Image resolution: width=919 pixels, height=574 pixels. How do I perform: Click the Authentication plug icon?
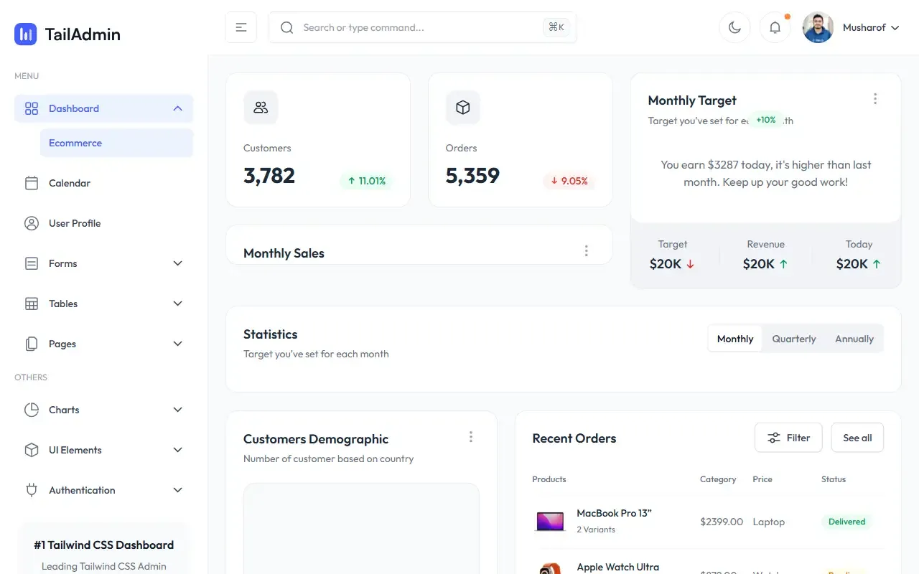click(x=32, y=490)
